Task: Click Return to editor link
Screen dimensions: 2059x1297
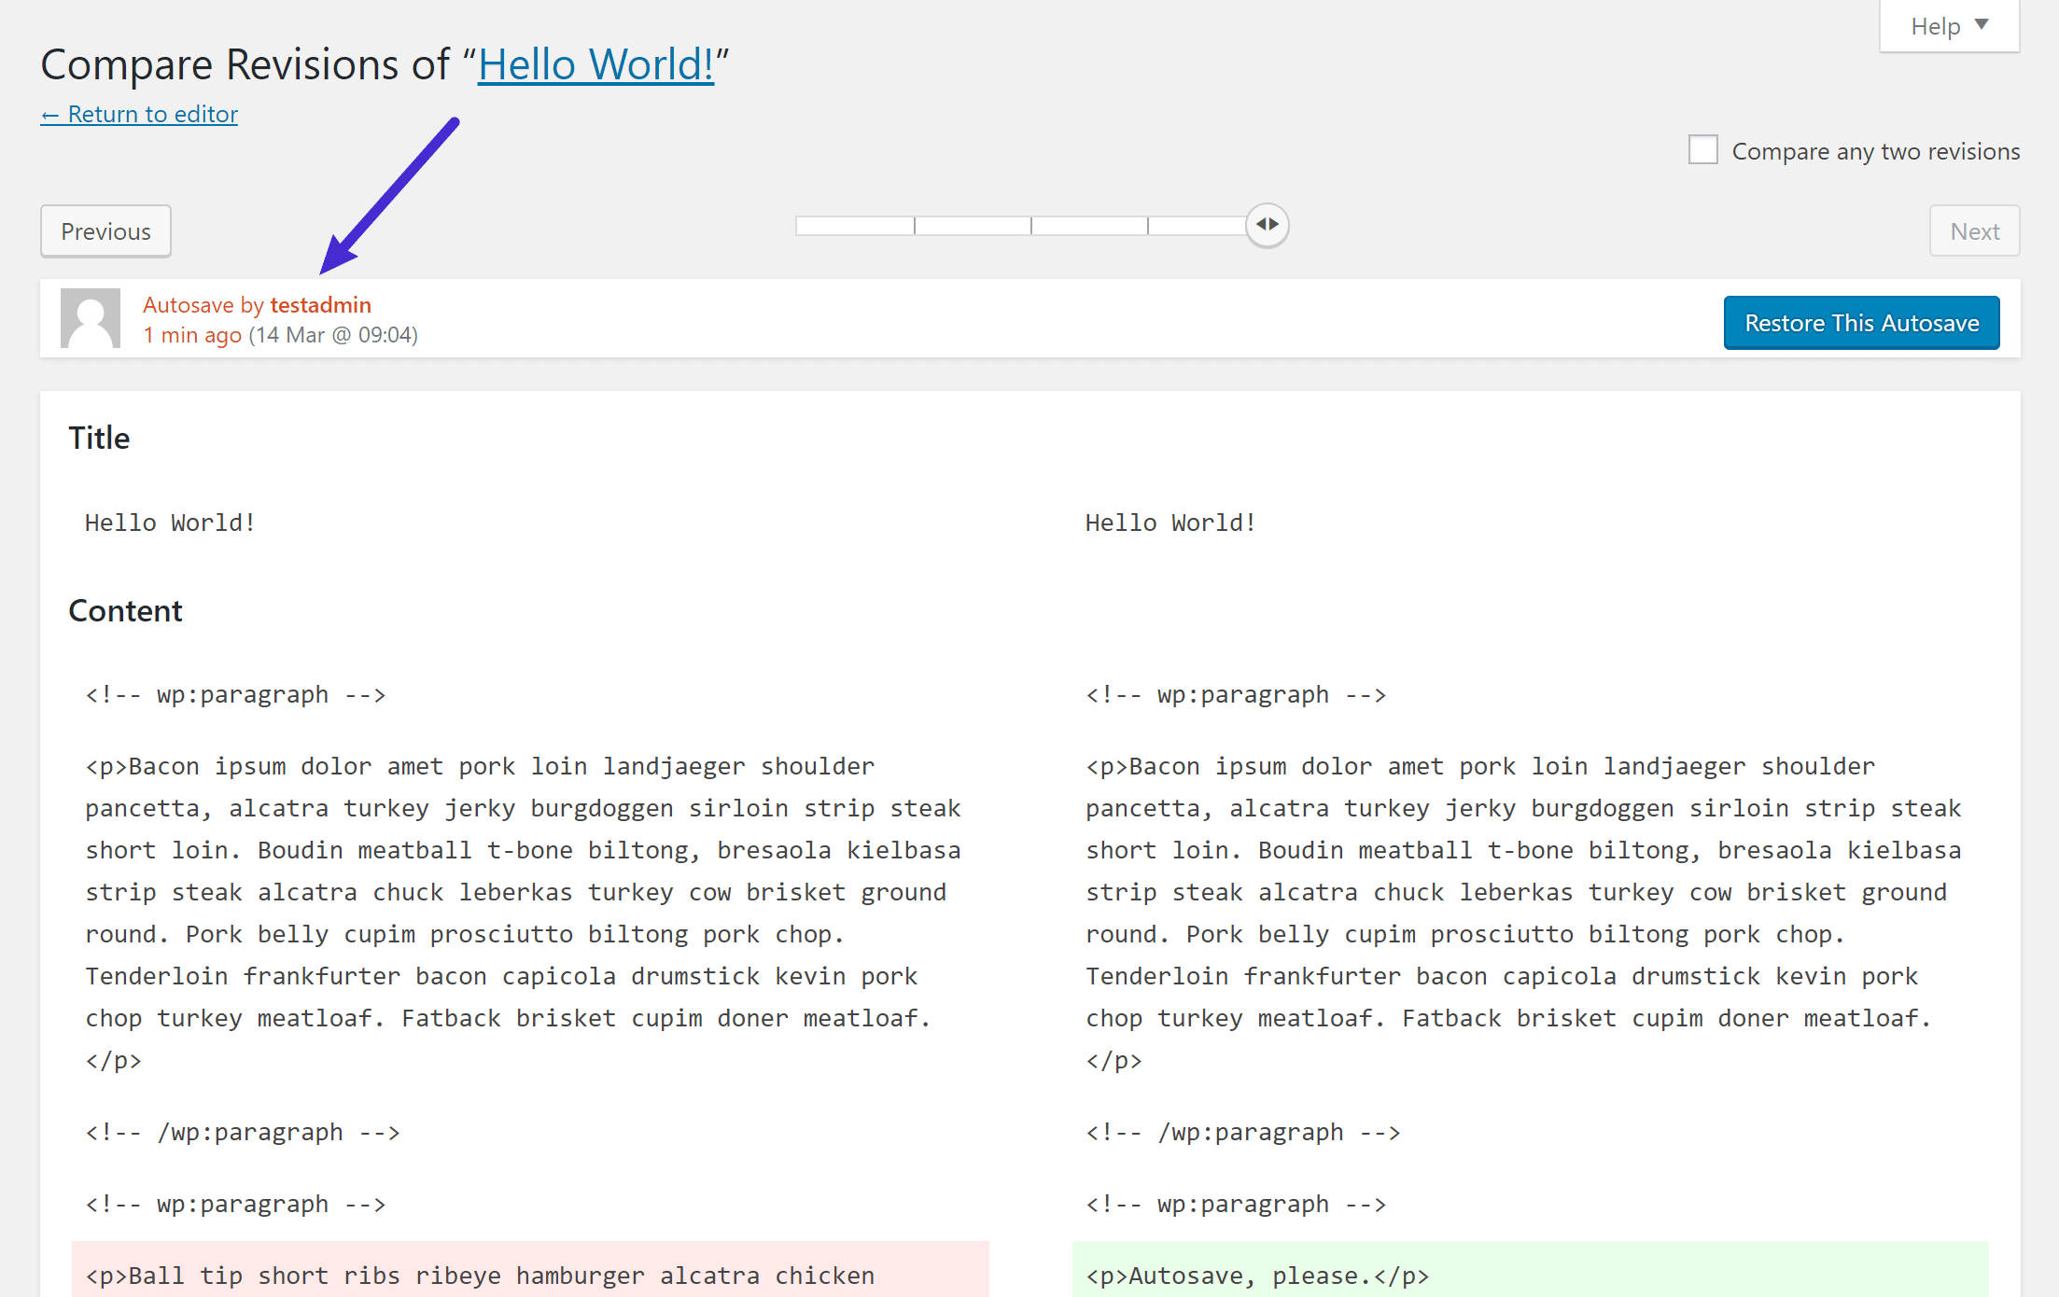Action: [x=140, y=114]
